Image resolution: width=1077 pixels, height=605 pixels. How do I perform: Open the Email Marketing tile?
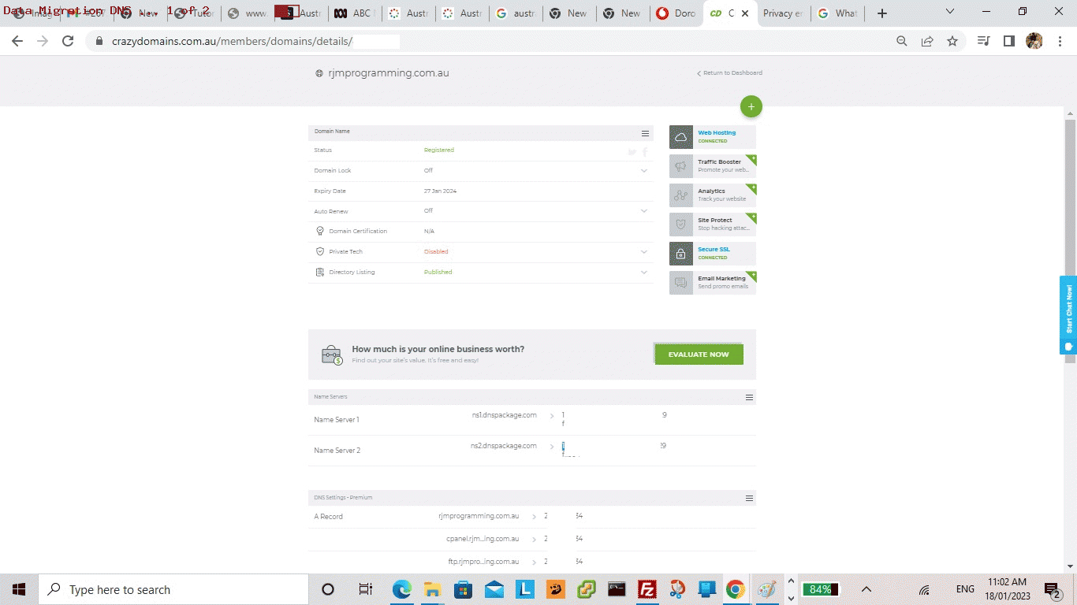[713, 283]
